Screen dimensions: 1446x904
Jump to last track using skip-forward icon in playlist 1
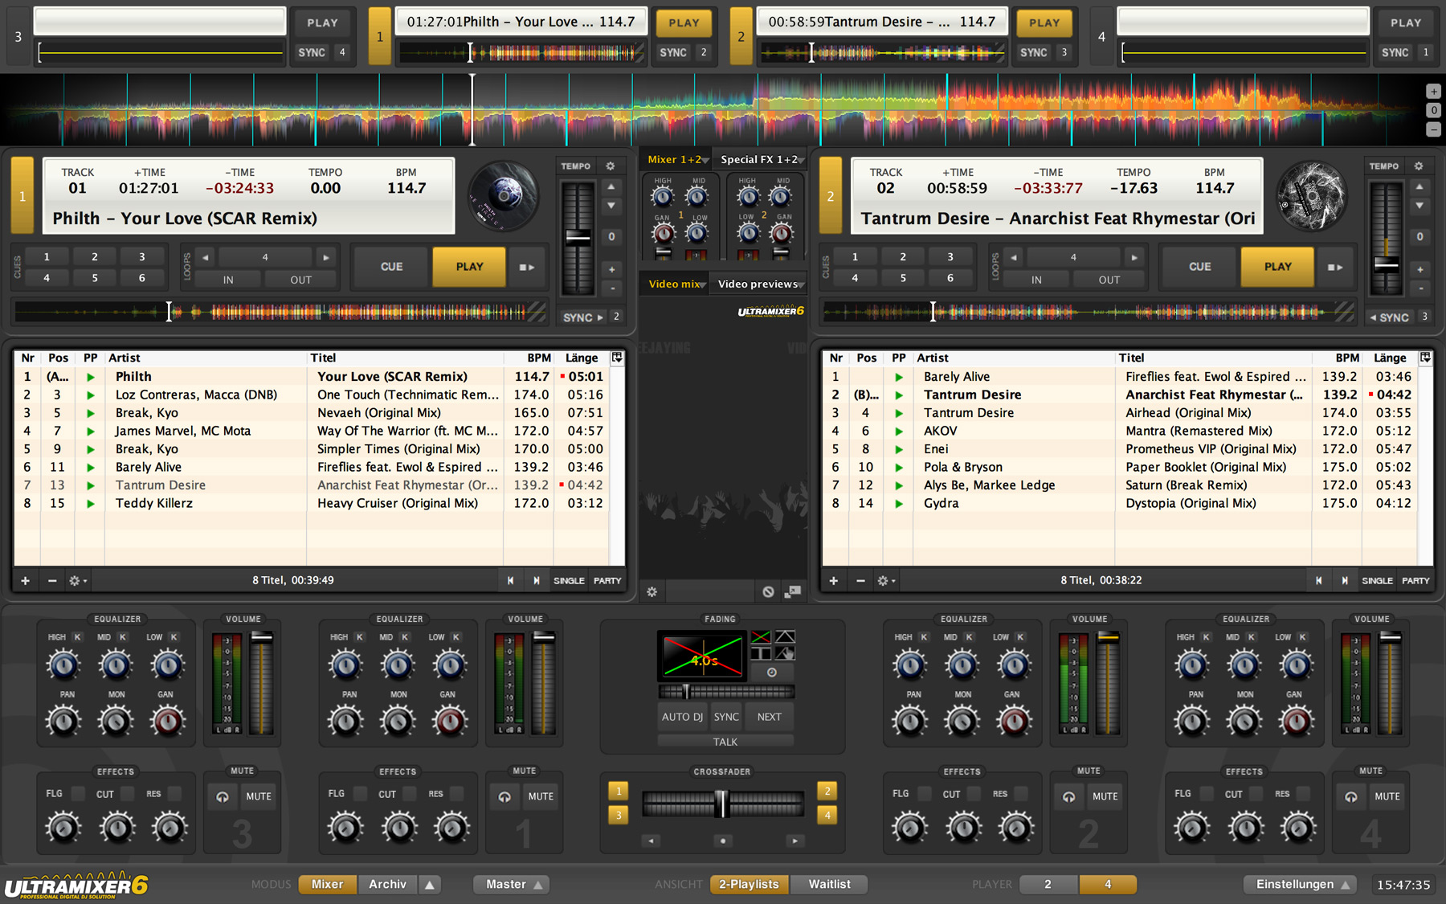pos(537,579)
